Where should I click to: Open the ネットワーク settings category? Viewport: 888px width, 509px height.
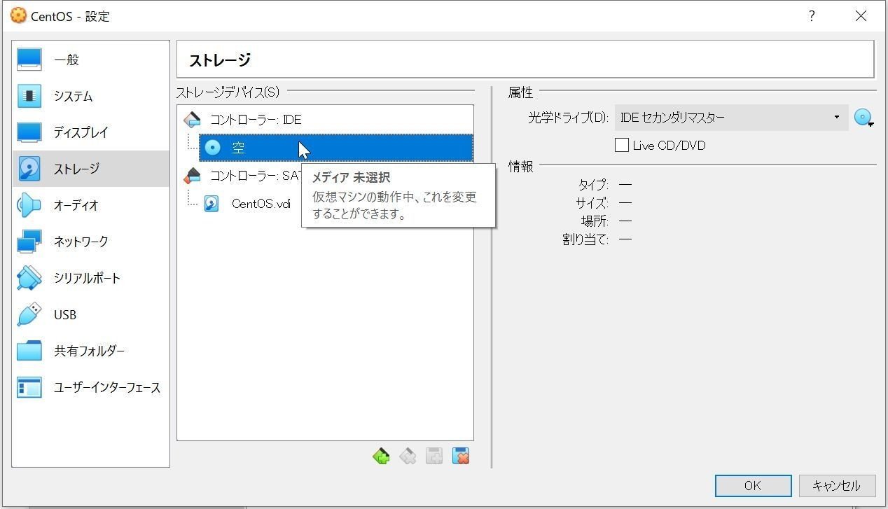click(90, 242)
